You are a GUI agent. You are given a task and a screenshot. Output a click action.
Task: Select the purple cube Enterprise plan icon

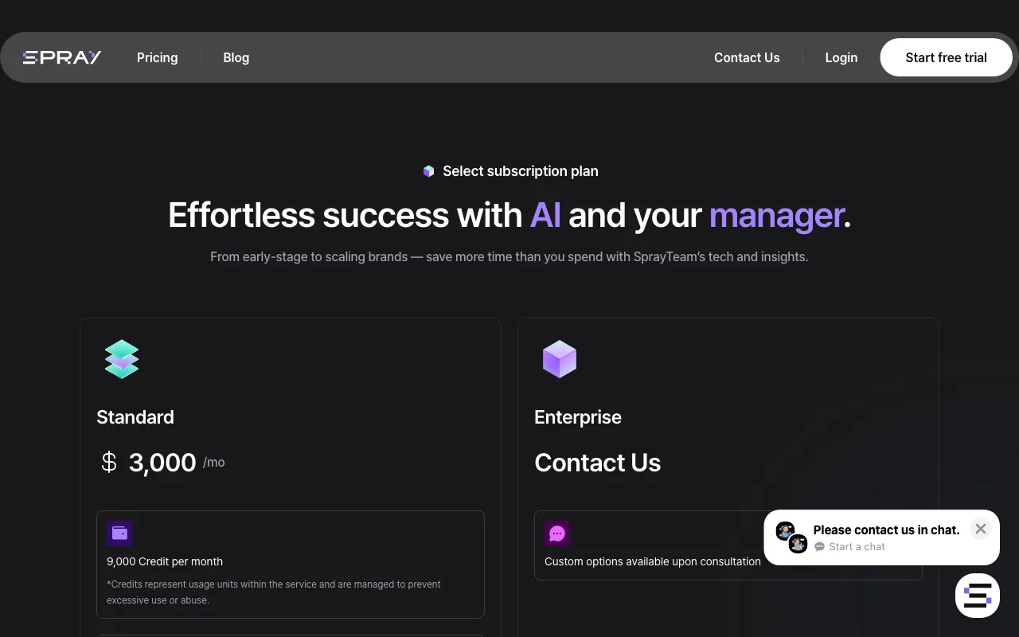pos(560,359)
